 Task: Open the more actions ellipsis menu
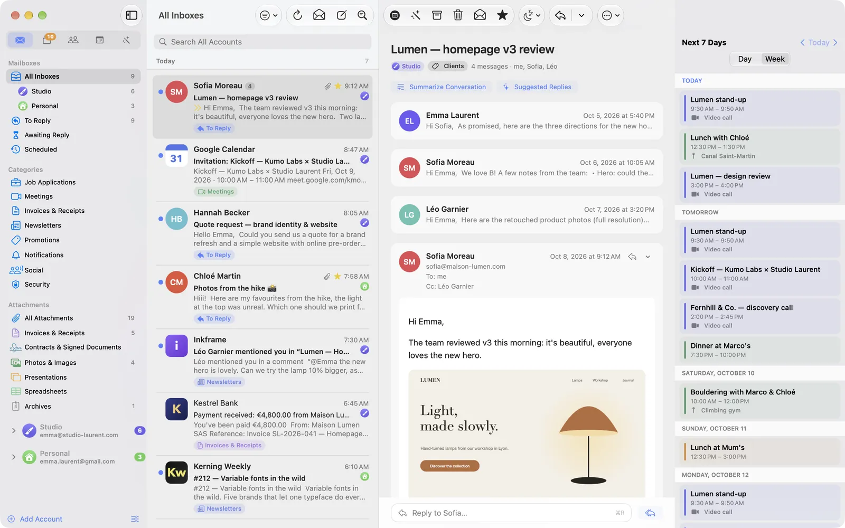pyautogui.click(x=611, y=15)
